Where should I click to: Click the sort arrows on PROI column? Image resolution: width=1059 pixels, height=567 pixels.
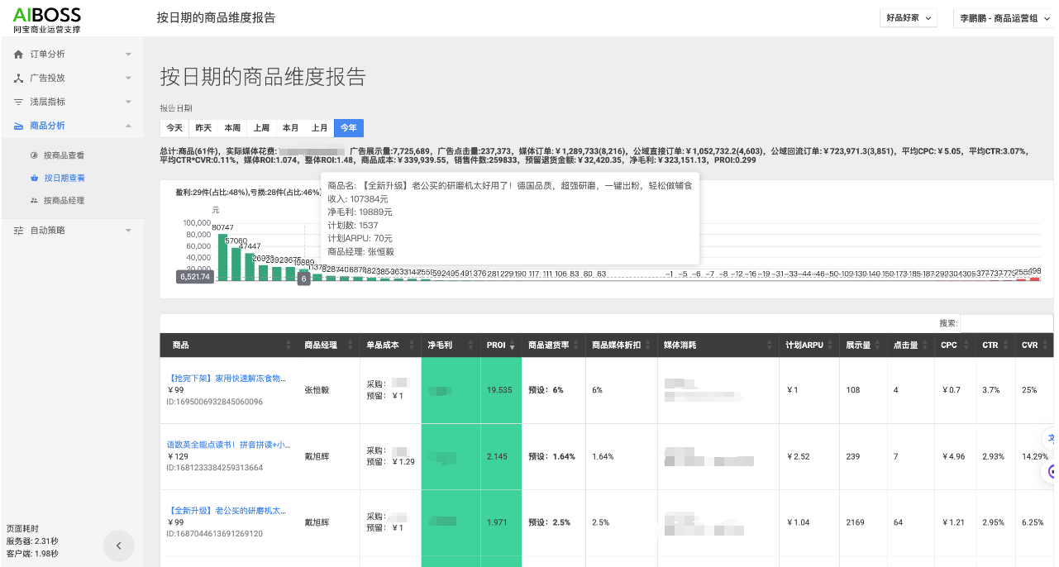(513, 345)
